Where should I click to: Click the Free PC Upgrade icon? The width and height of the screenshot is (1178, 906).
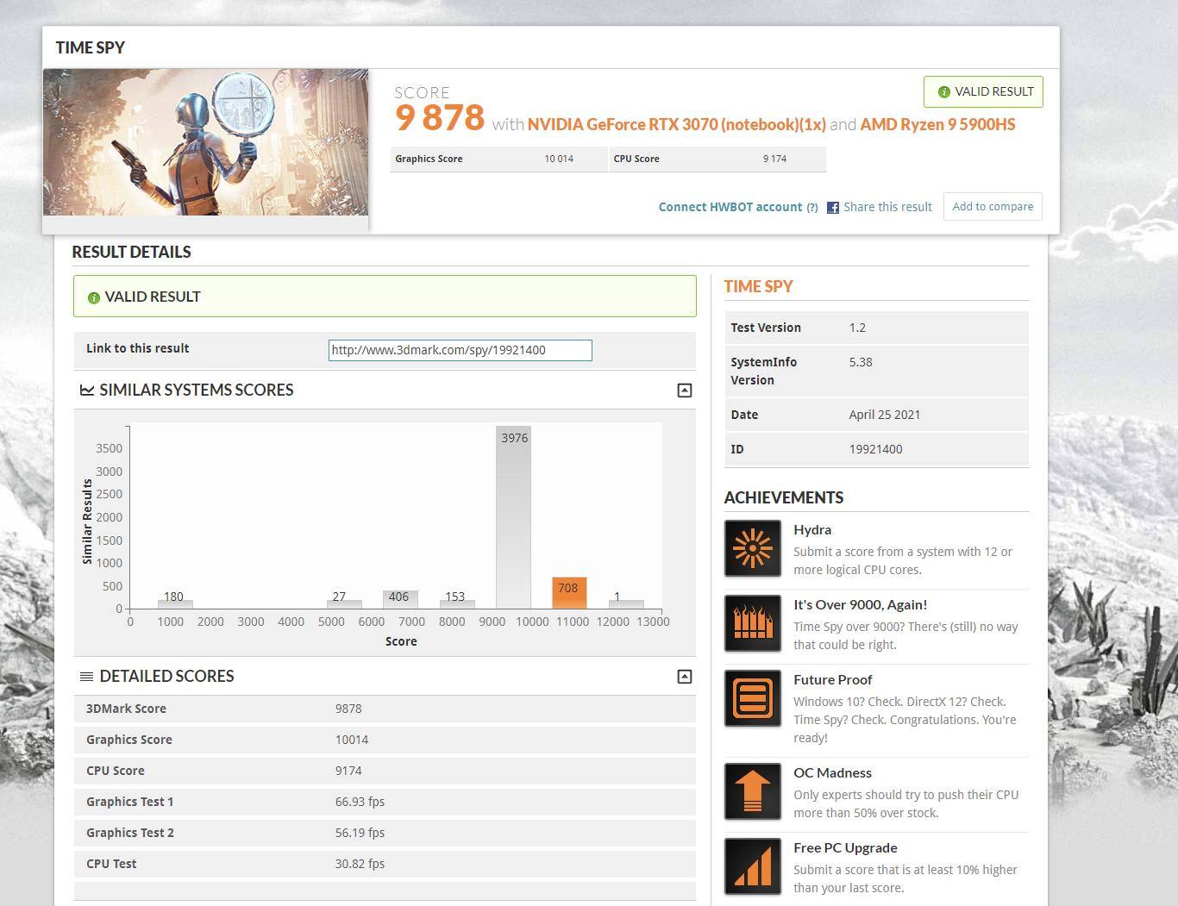752,866
